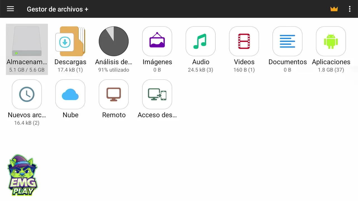This screenshot has height=201, width=358.
Task: Open the Descargas folder icon
Action: tap(70, 41)
